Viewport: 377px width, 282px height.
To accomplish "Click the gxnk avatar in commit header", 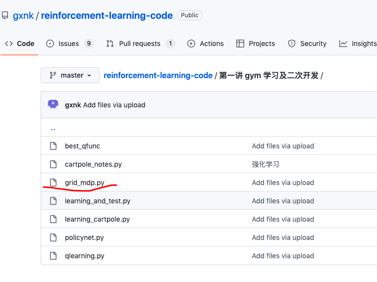I will (53, 104).
